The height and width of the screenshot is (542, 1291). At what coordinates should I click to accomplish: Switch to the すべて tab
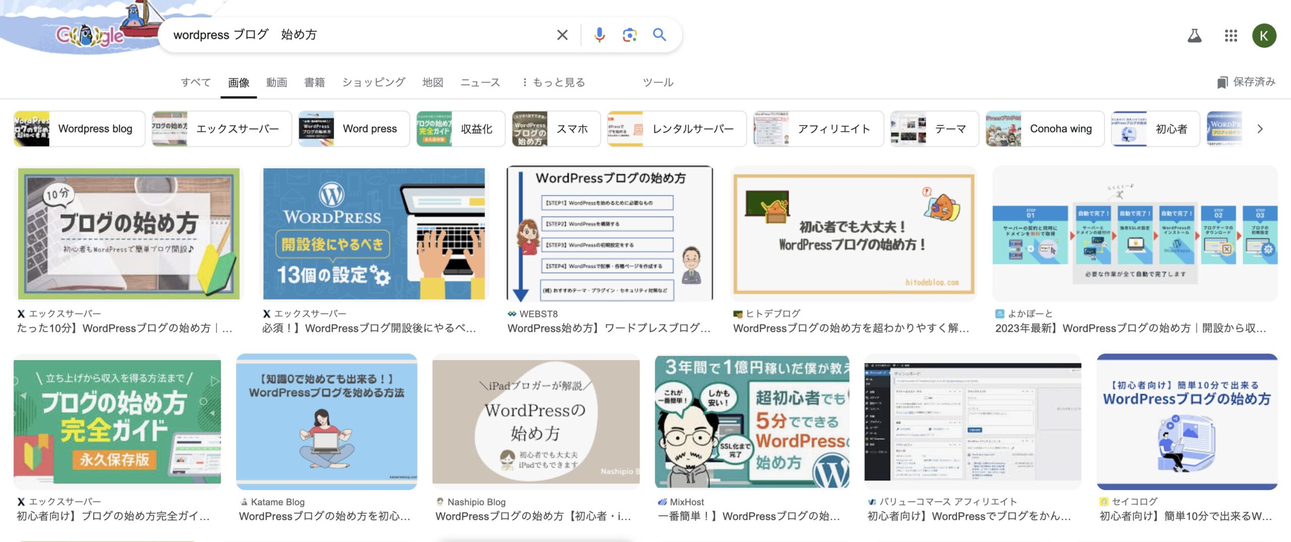(x=196, y=82)
